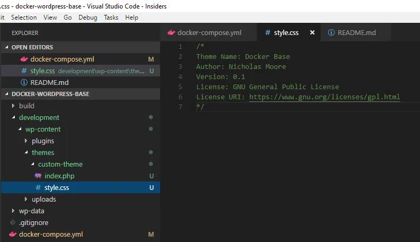
Task: Click the Docker whale icon in docker-compose.yml tab
Action: point(171,32)
